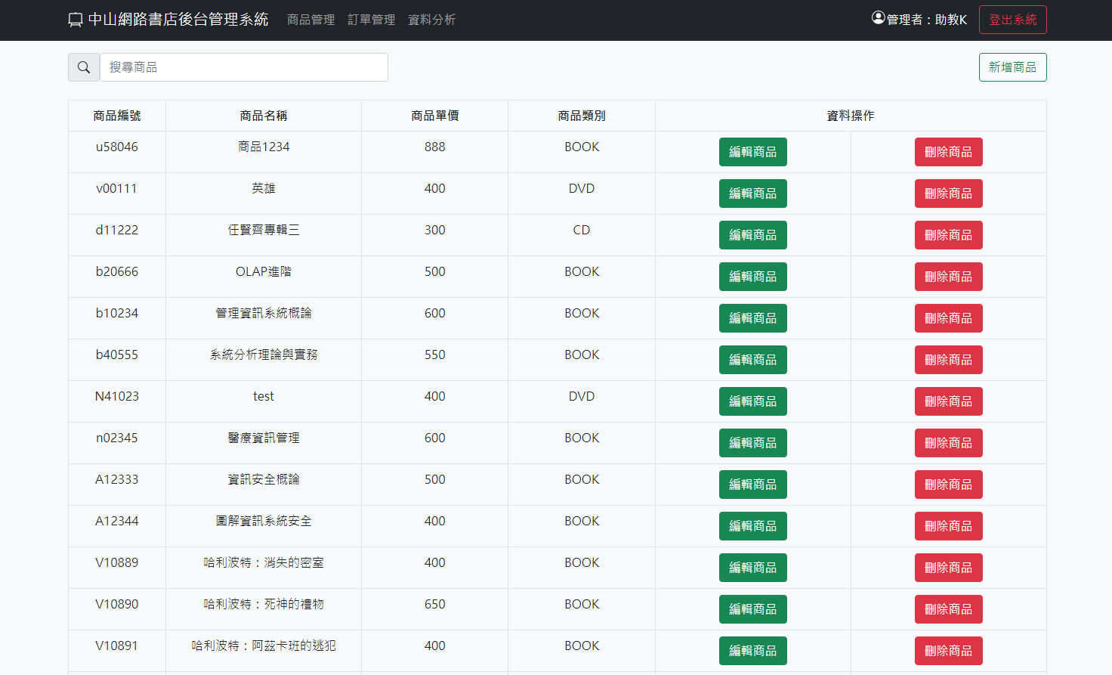The height and width of the screenshot is (675, 1112).
Task: Delete product v00111 英雄
Action: [x=948, y=194]
